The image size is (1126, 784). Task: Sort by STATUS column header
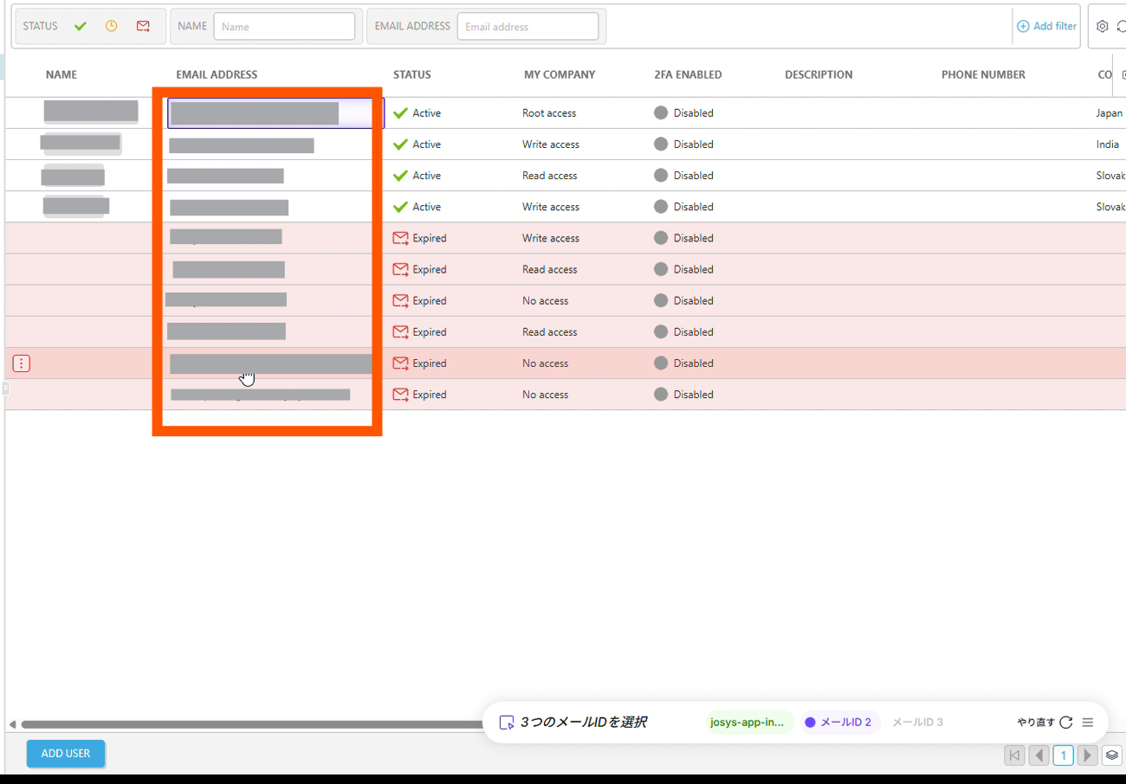411,75
